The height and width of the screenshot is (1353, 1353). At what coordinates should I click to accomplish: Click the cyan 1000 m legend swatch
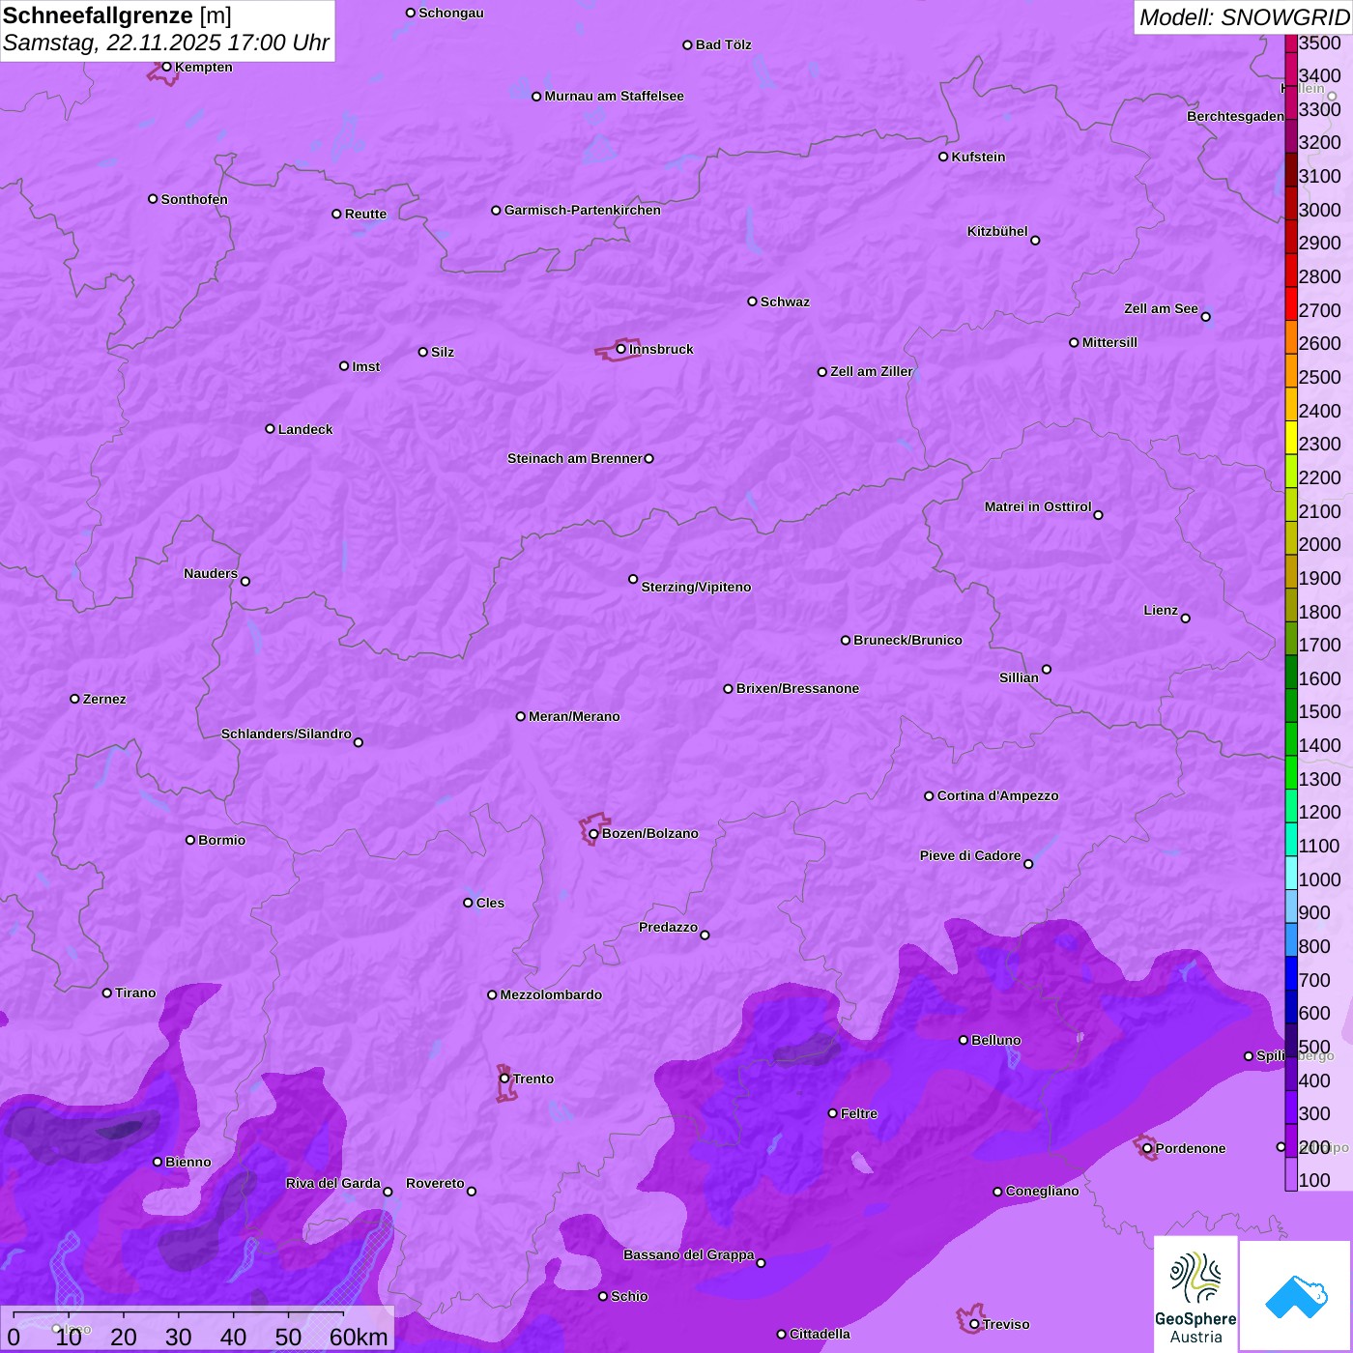[x=1291, y=872]
